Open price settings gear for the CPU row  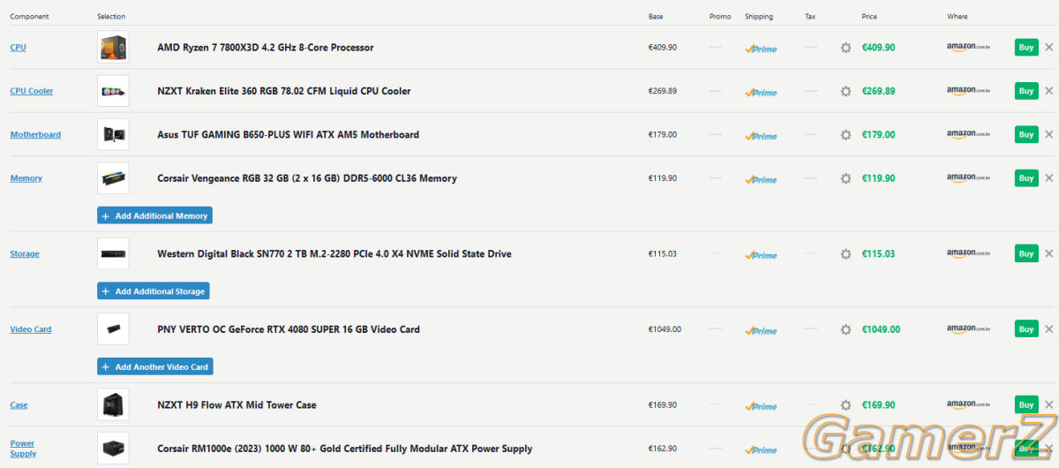pos(845,48)
